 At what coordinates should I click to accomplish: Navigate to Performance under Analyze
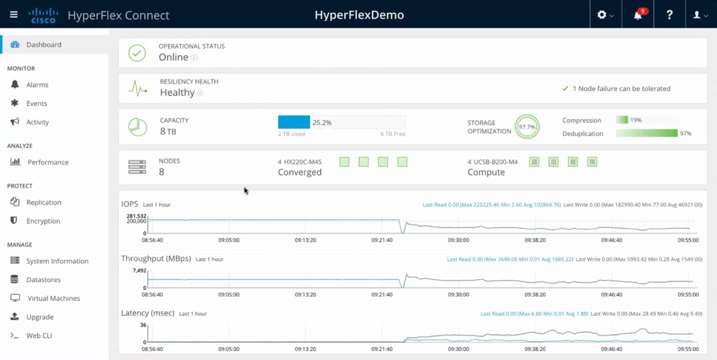48,162
